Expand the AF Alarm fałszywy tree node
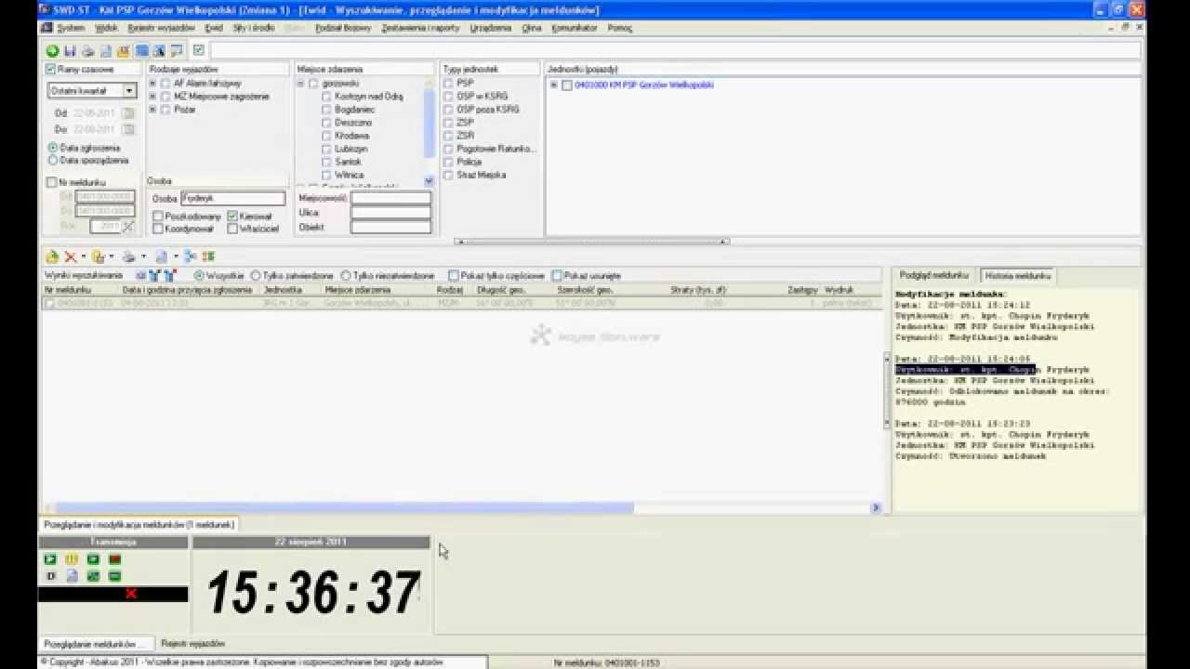 point(152,83)
